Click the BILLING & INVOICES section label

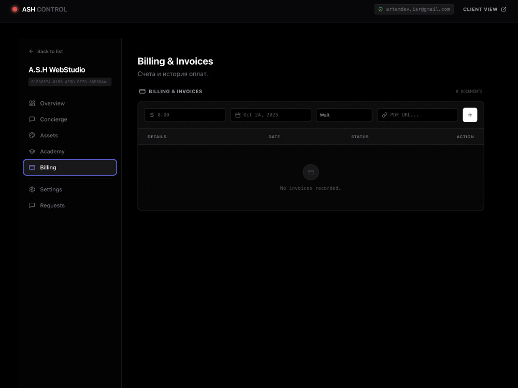click(176, 92)
